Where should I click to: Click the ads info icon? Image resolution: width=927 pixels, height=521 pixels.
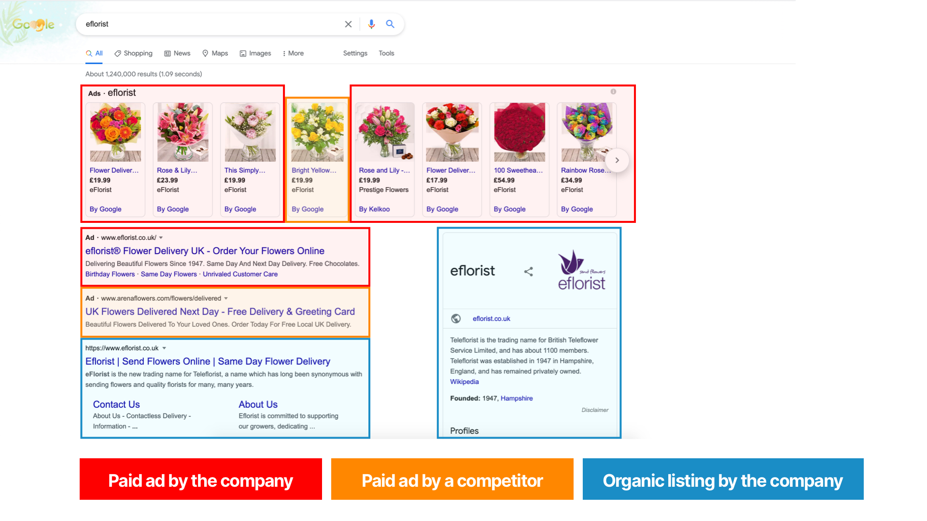tap(613, 92)
